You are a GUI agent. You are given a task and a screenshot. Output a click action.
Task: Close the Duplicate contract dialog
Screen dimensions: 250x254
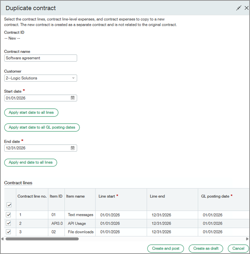[246, 8]
